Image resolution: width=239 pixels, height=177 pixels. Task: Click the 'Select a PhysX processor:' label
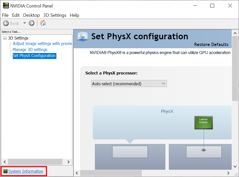(x=111, y=73)
